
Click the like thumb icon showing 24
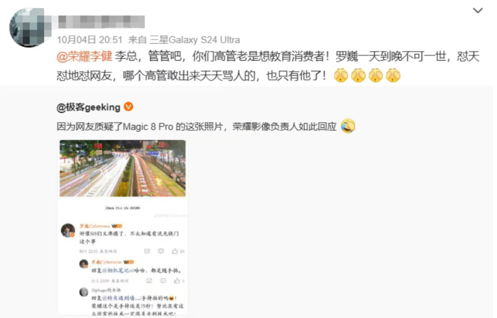pyautogui.click(x=174, y=251)
